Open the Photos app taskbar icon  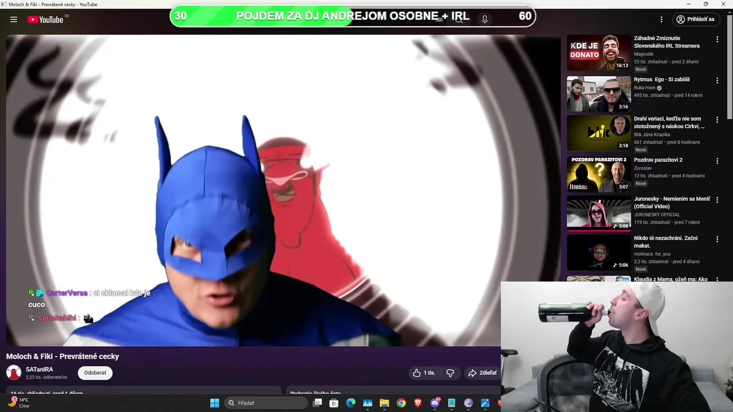click(485, 403)
